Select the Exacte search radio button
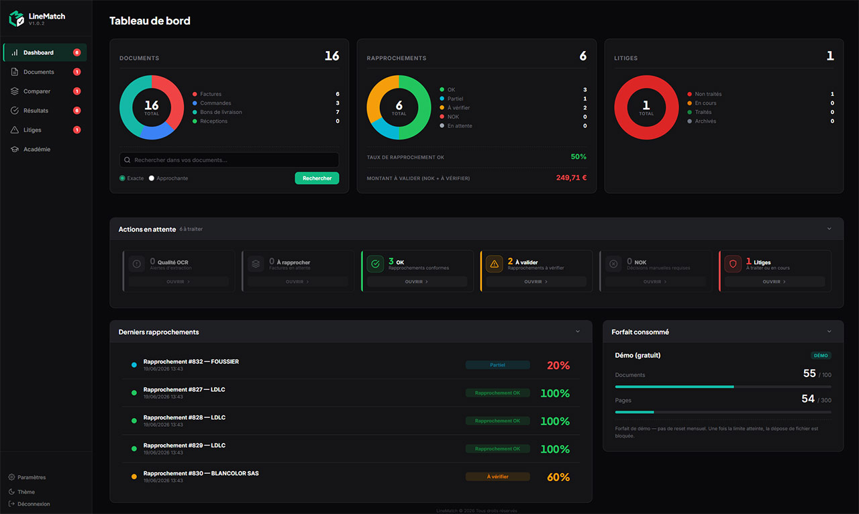This screenshot has width=859, height=514. (x=122, y=178)
